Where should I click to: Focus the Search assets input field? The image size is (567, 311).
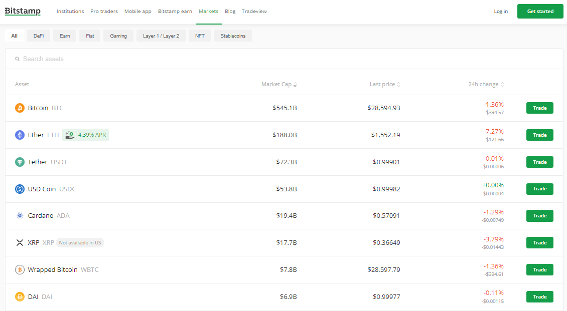[284, 59]
